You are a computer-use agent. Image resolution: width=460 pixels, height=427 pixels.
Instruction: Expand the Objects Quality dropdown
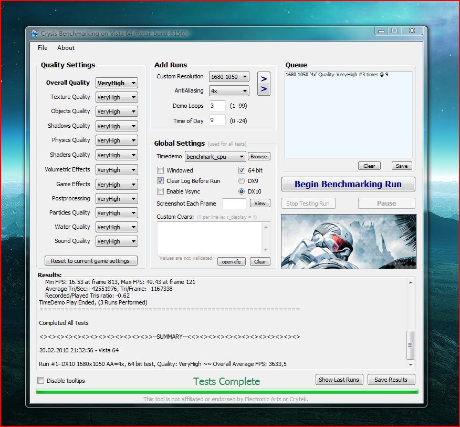pos(117,111)
